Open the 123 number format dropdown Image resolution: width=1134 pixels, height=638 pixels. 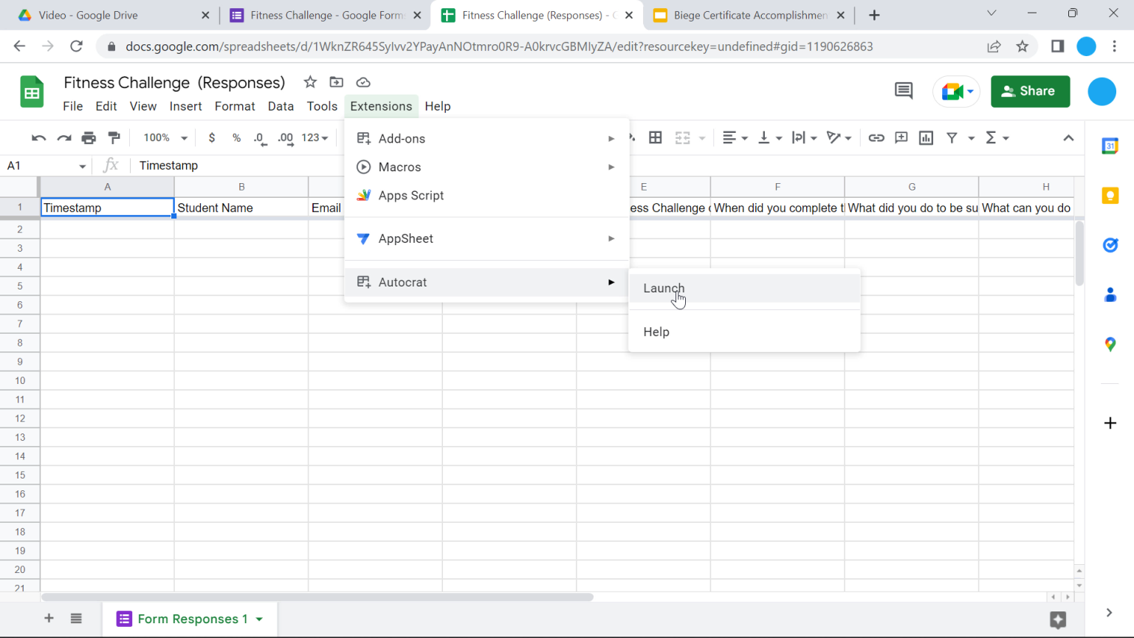315,137
